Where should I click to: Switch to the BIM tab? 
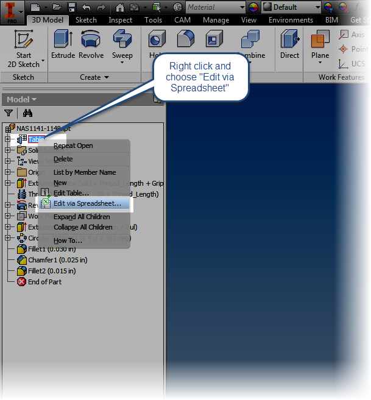pyautogui.click(x=331, y=20)
